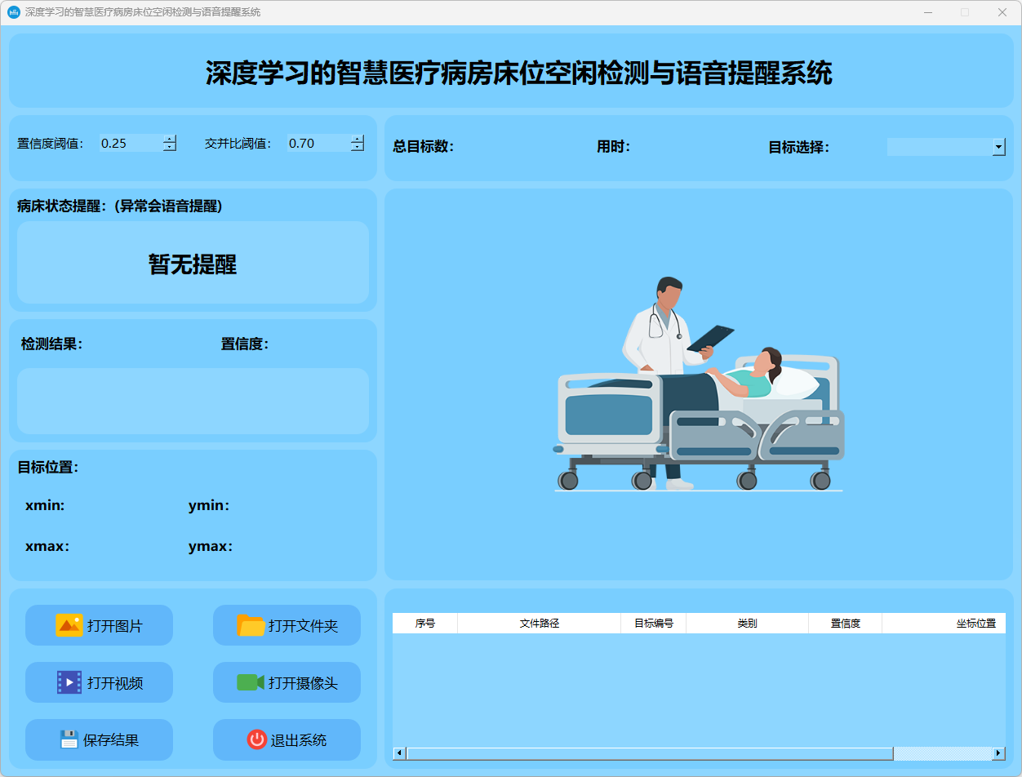Decrease 置信度阈值 with down arrow

click(x=170, y=147)
